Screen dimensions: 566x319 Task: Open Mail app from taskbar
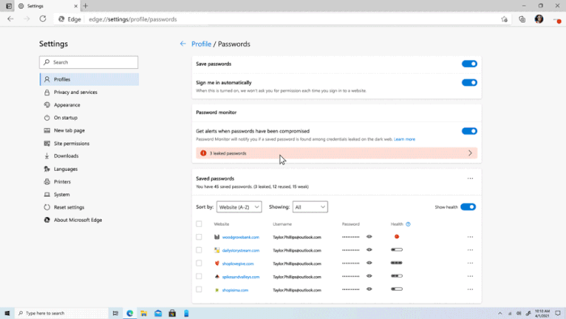click(158, 313)
